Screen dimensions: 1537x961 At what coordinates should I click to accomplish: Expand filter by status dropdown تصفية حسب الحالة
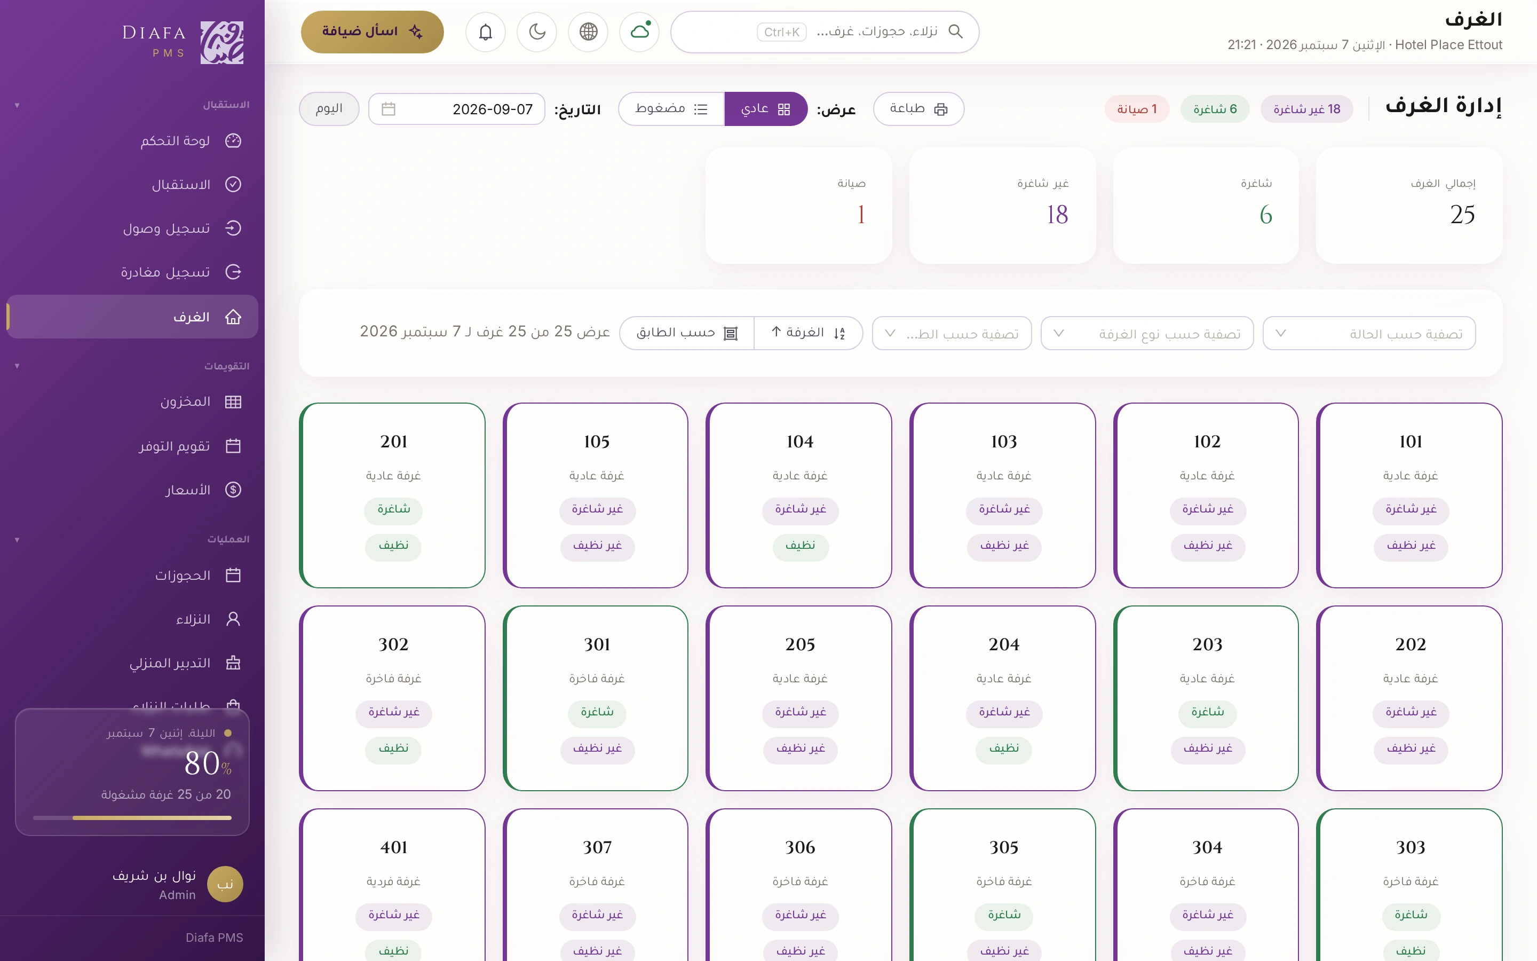click(x=1369, y=333)
